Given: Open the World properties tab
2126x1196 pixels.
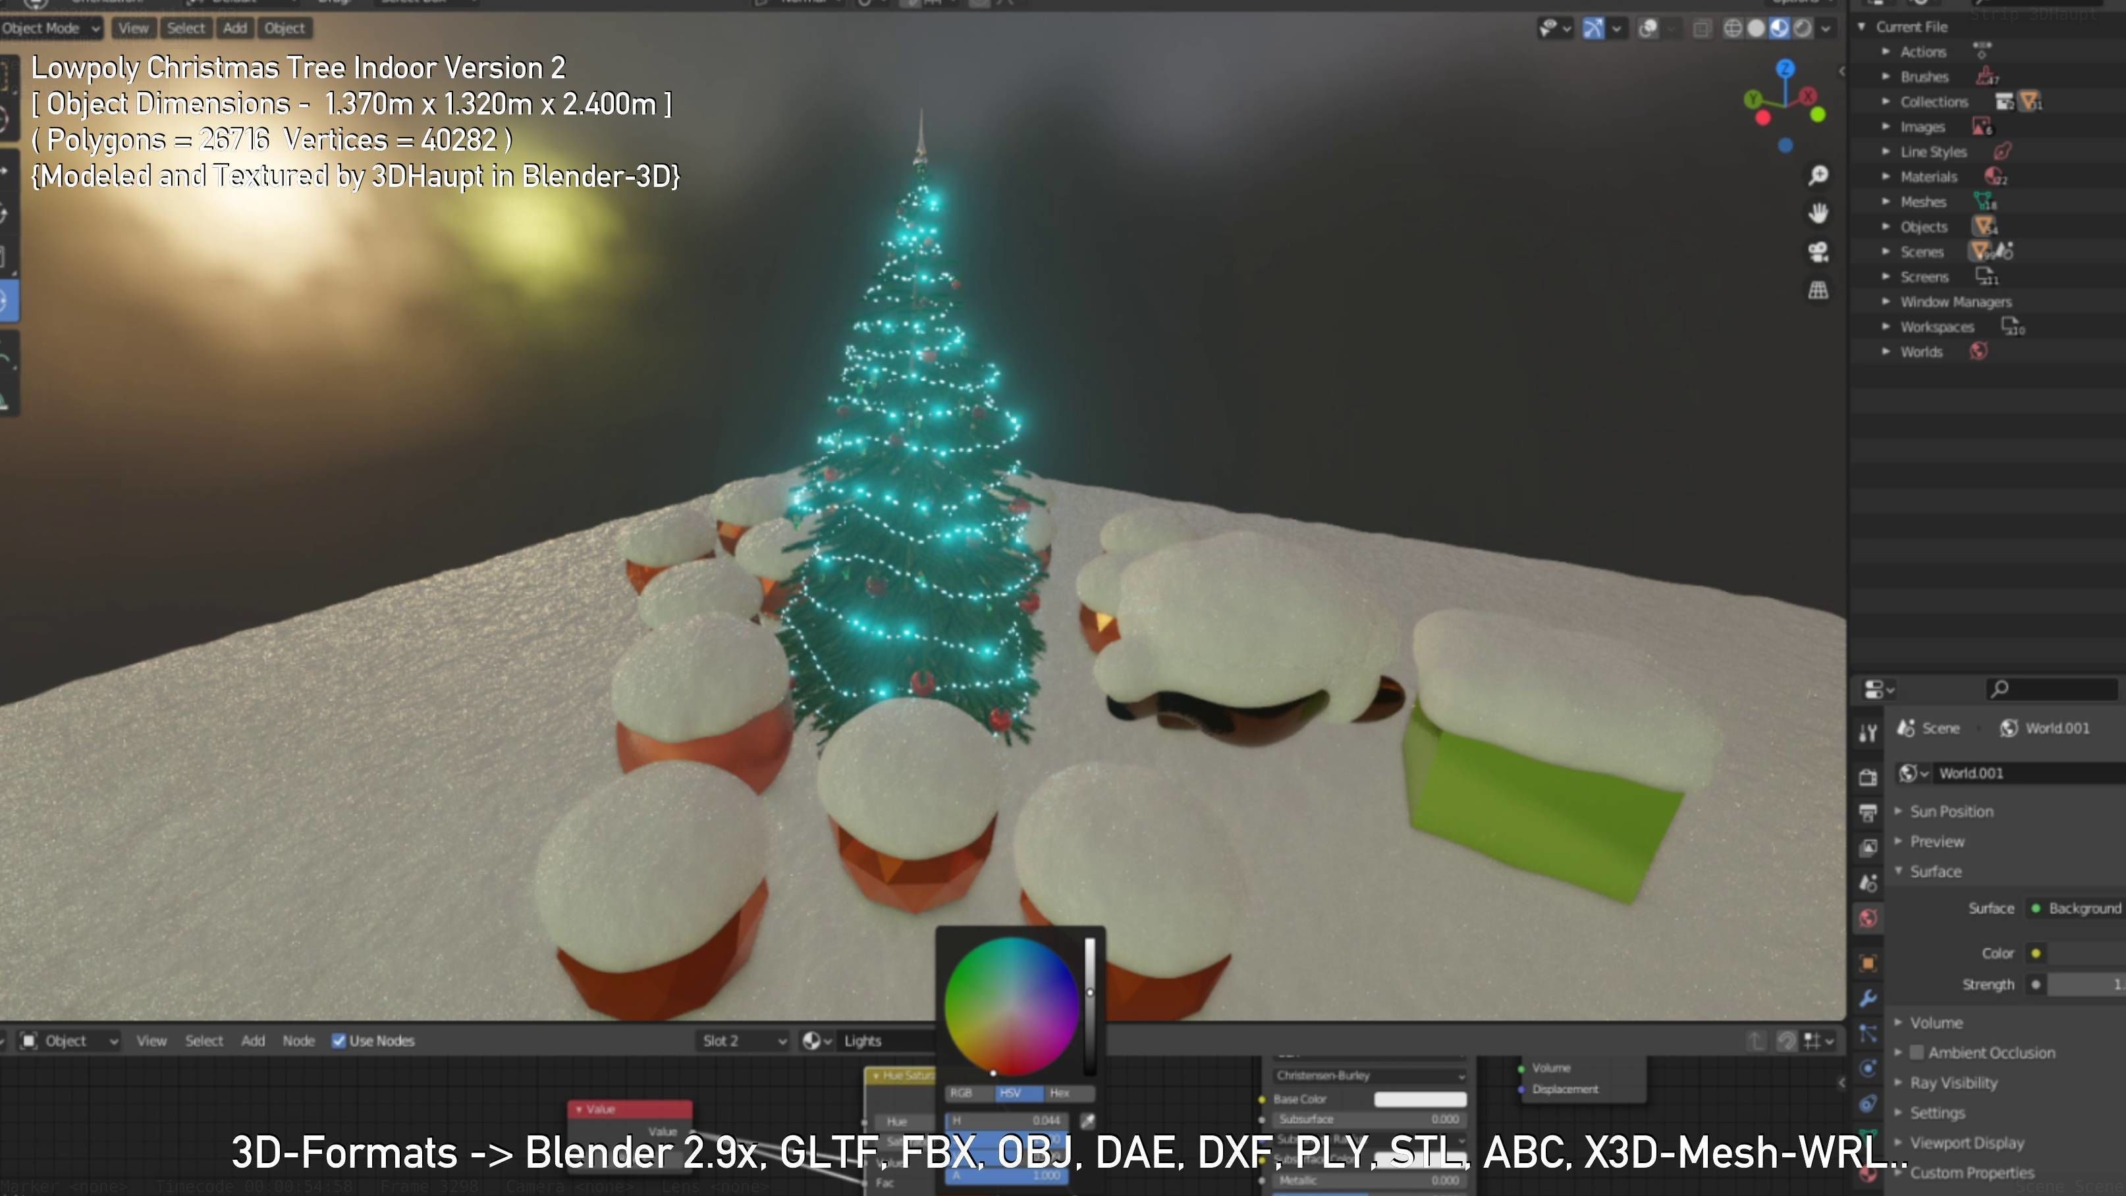Looking at the screenshot, I should pyautogui.click(x=1868, y=918).
